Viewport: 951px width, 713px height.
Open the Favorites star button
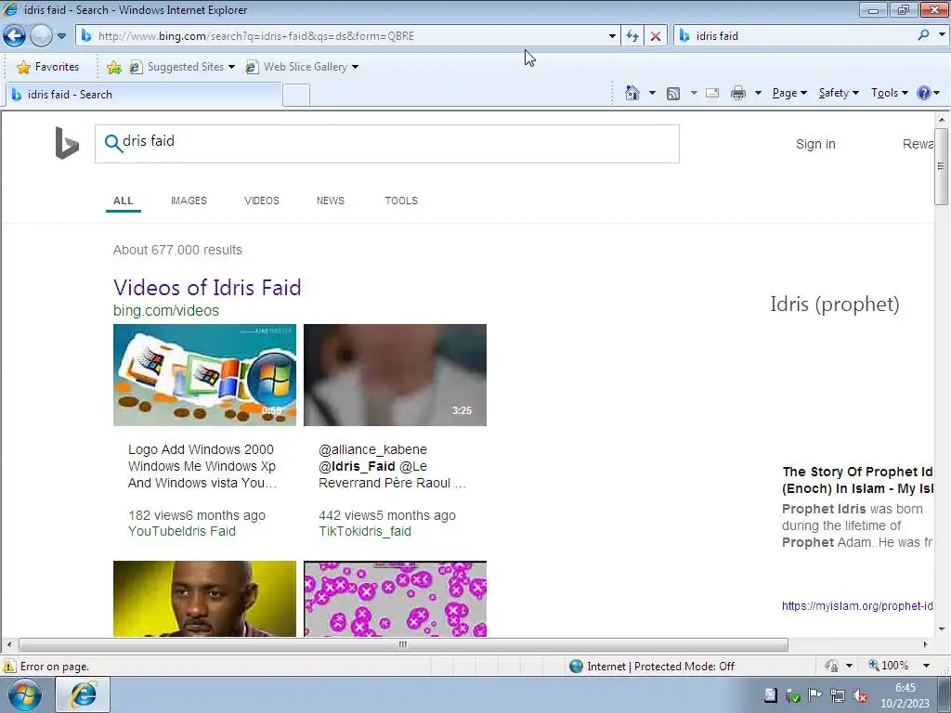coord(48,67)
